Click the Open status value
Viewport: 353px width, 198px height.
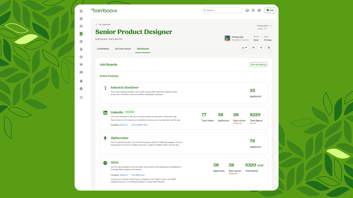tap(256, 40)
